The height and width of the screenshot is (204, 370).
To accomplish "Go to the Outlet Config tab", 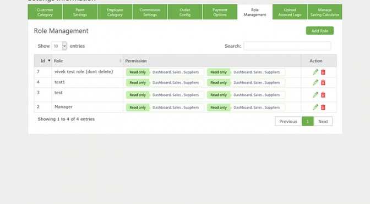I will click(185, 12).
